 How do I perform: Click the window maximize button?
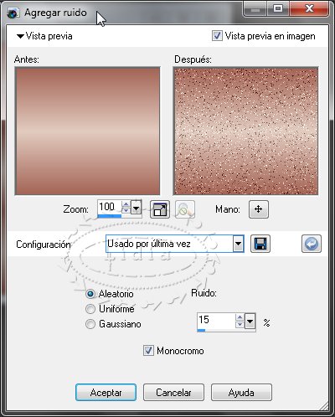[x=278, y=9]
